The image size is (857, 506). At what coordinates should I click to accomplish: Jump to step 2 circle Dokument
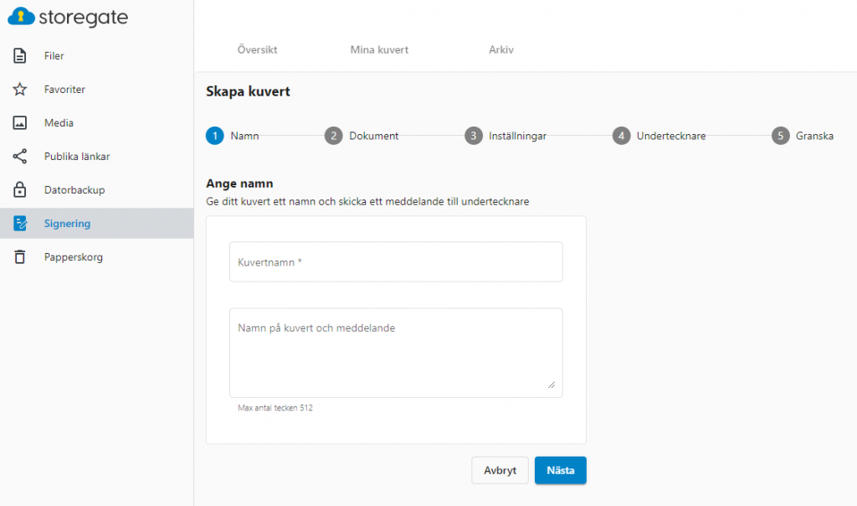pyautogui.click(x=333, y=136)
